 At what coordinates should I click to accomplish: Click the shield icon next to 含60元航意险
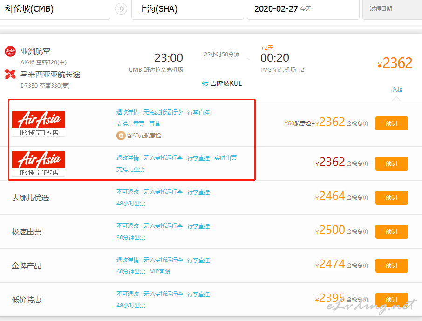point(121,136)
